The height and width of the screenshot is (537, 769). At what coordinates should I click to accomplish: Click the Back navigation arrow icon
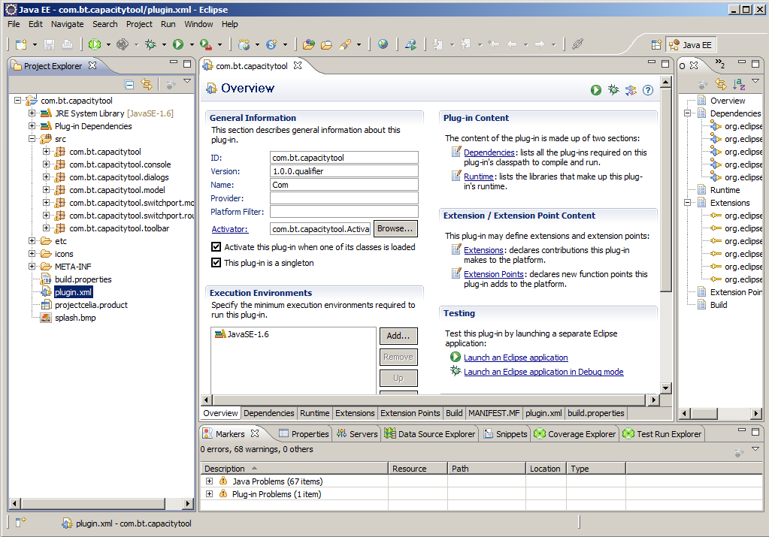coord(511,44)
